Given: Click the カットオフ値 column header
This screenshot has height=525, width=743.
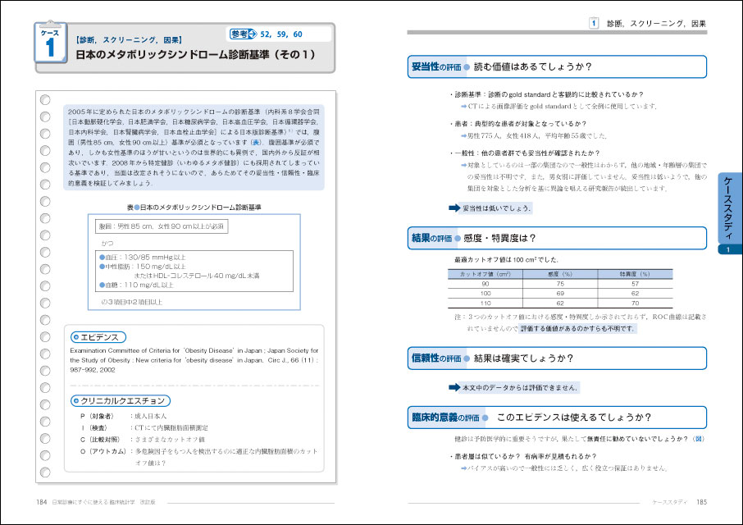Looking at the screenshot, I should coord(485,273).
